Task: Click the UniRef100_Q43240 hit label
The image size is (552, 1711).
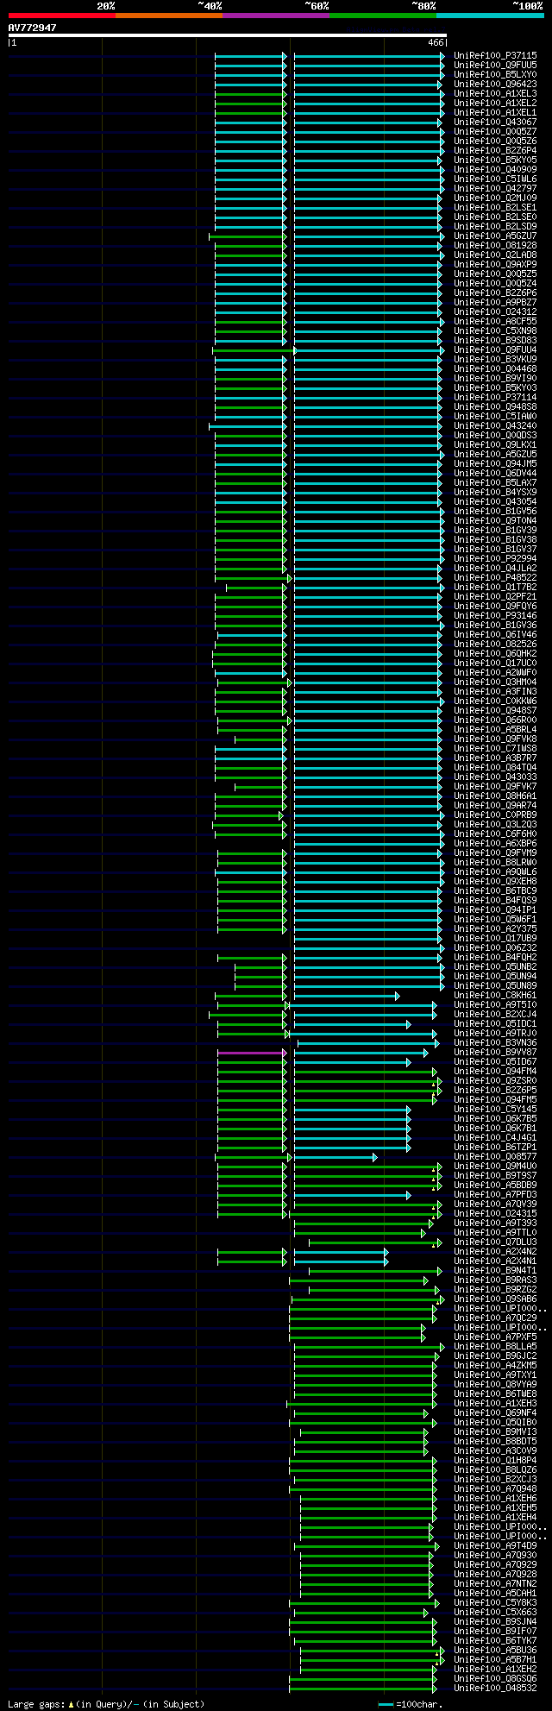Action: coord(495,426)
